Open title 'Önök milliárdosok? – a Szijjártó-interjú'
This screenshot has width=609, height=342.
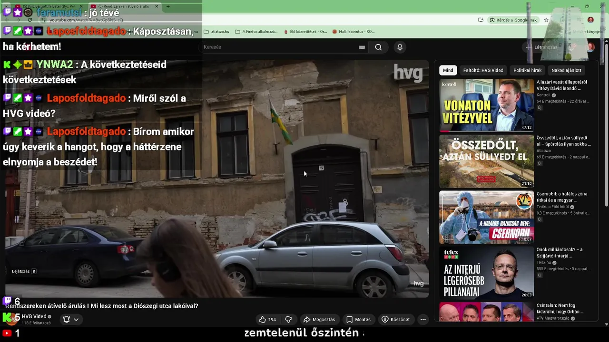point(560,253)
